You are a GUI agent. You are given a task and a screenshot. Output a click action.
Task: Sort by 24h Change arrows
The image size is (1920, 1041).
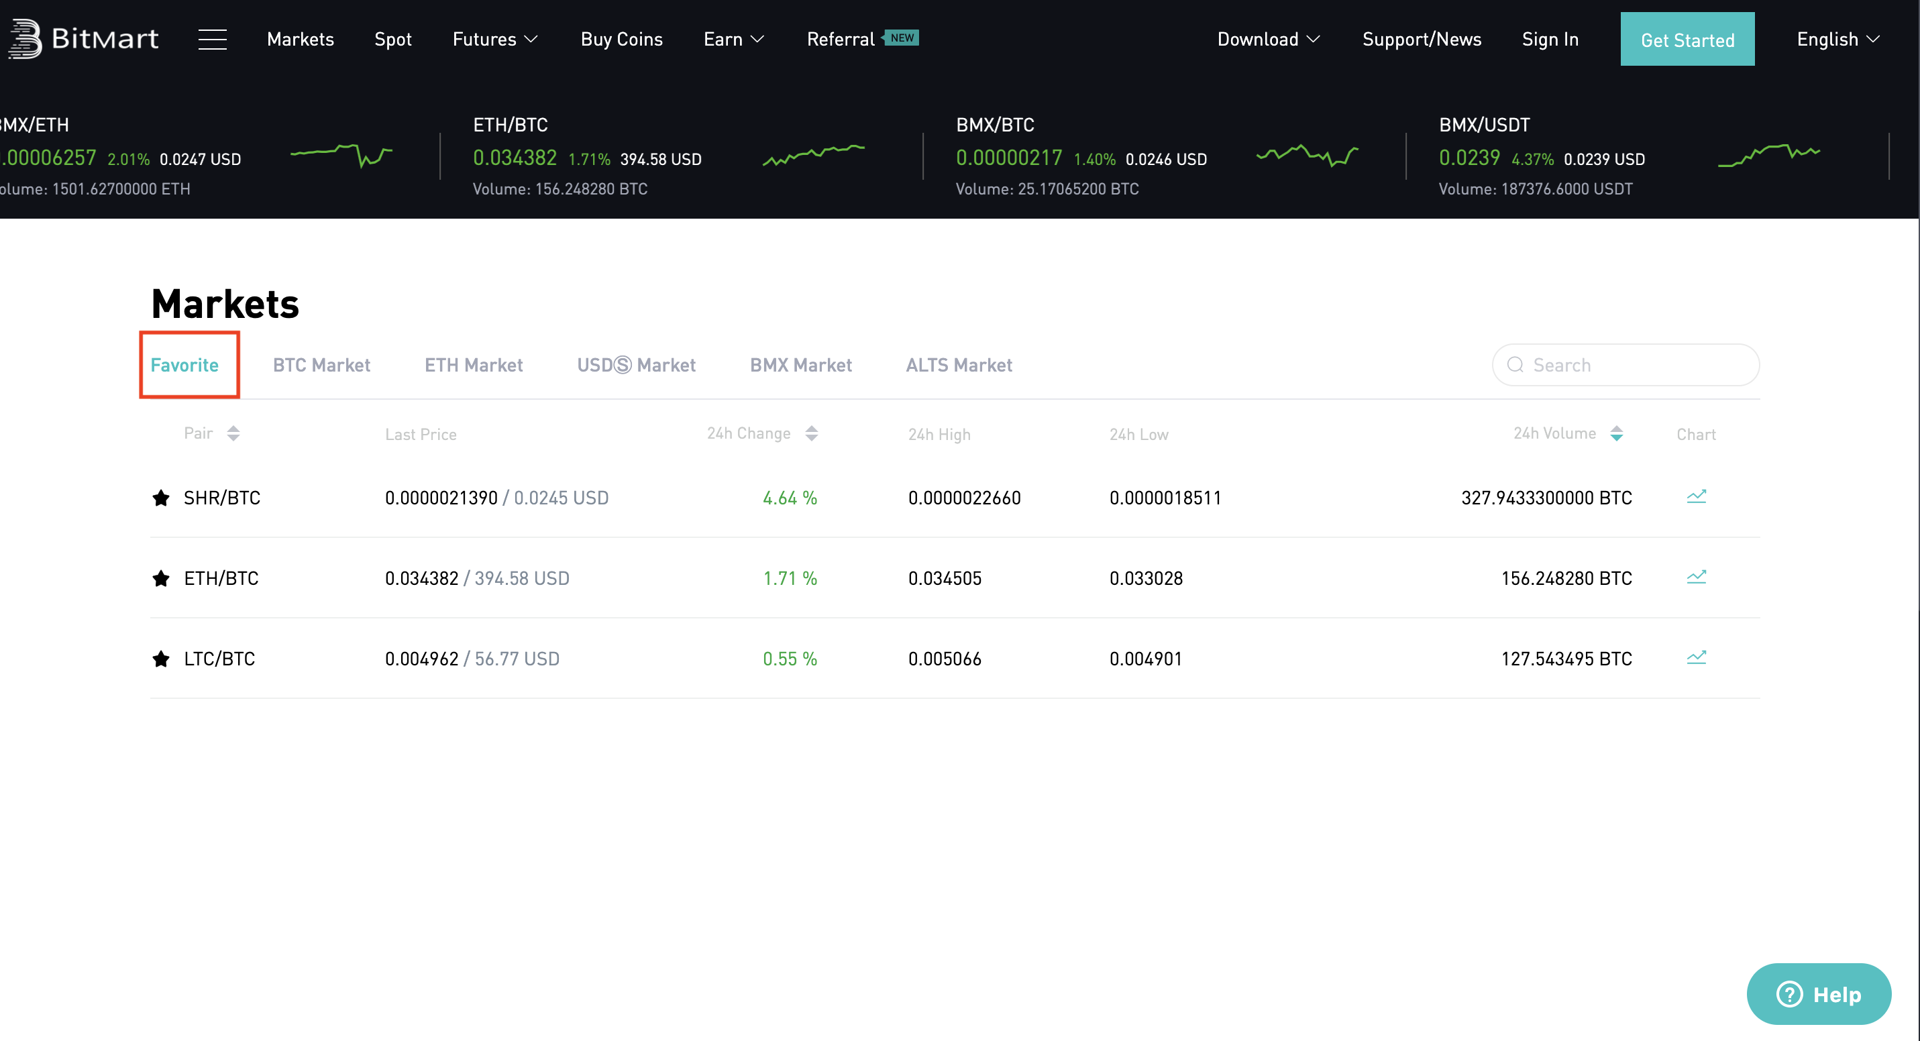812,434
